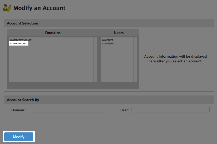Click the Modify an Account user-pencil icon
The height and width of the screenshot is (144, 217).
7,8
